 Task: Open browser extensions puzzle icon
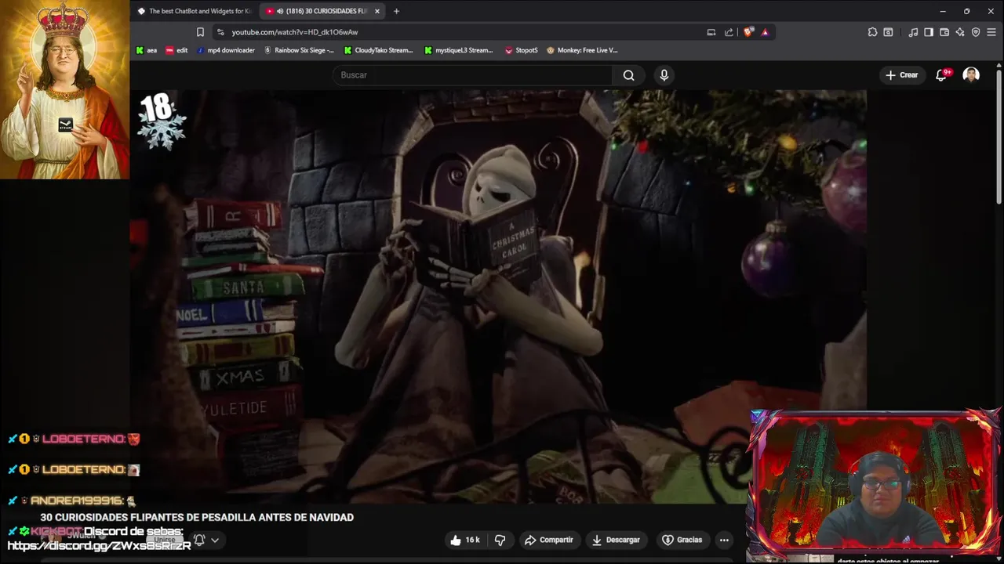click(x=872, y=32)
